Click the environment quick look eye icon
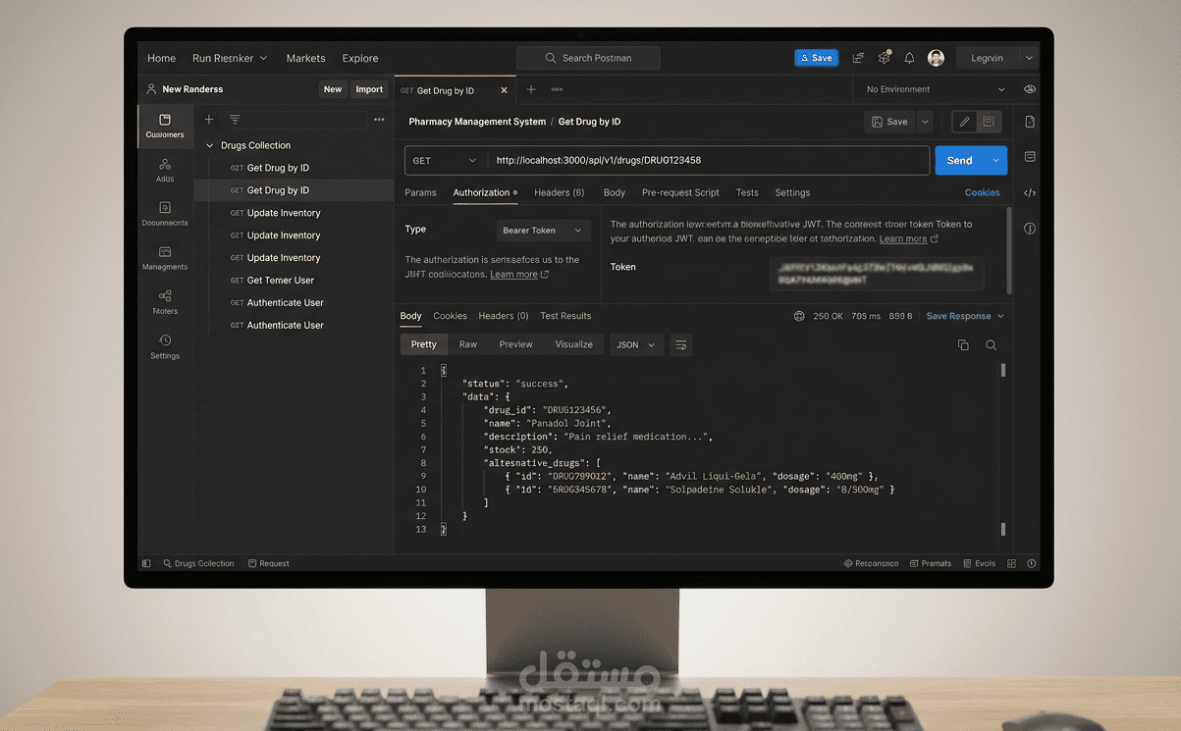The width and height of the screenshot is (1181, 731). 1029,88
